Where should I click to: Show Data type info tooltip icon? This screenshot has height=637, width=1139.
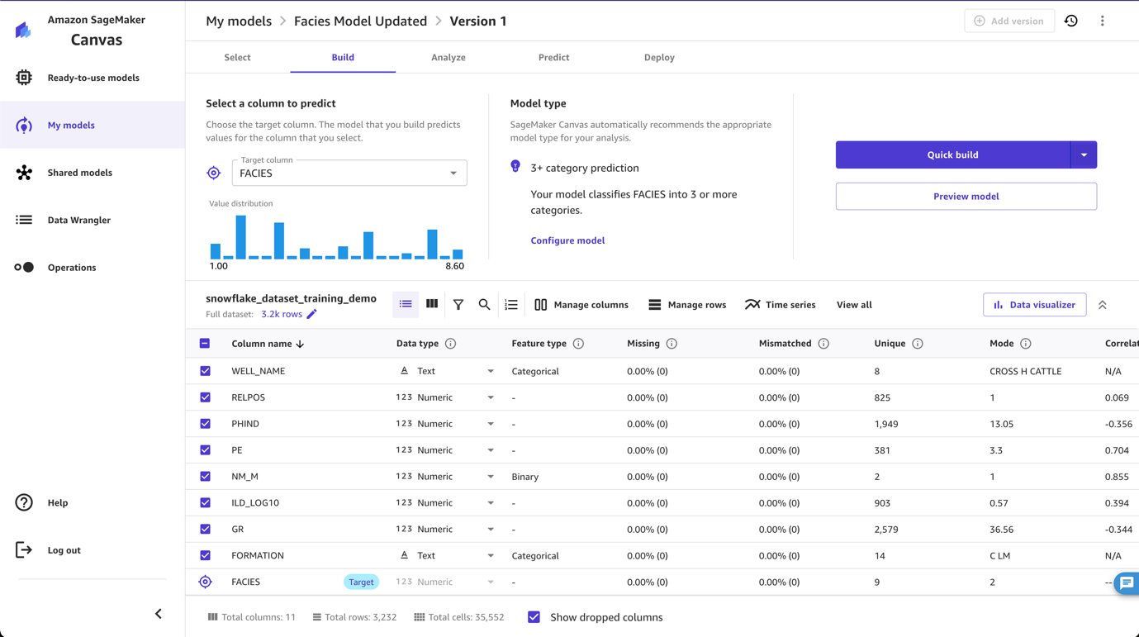451,344
